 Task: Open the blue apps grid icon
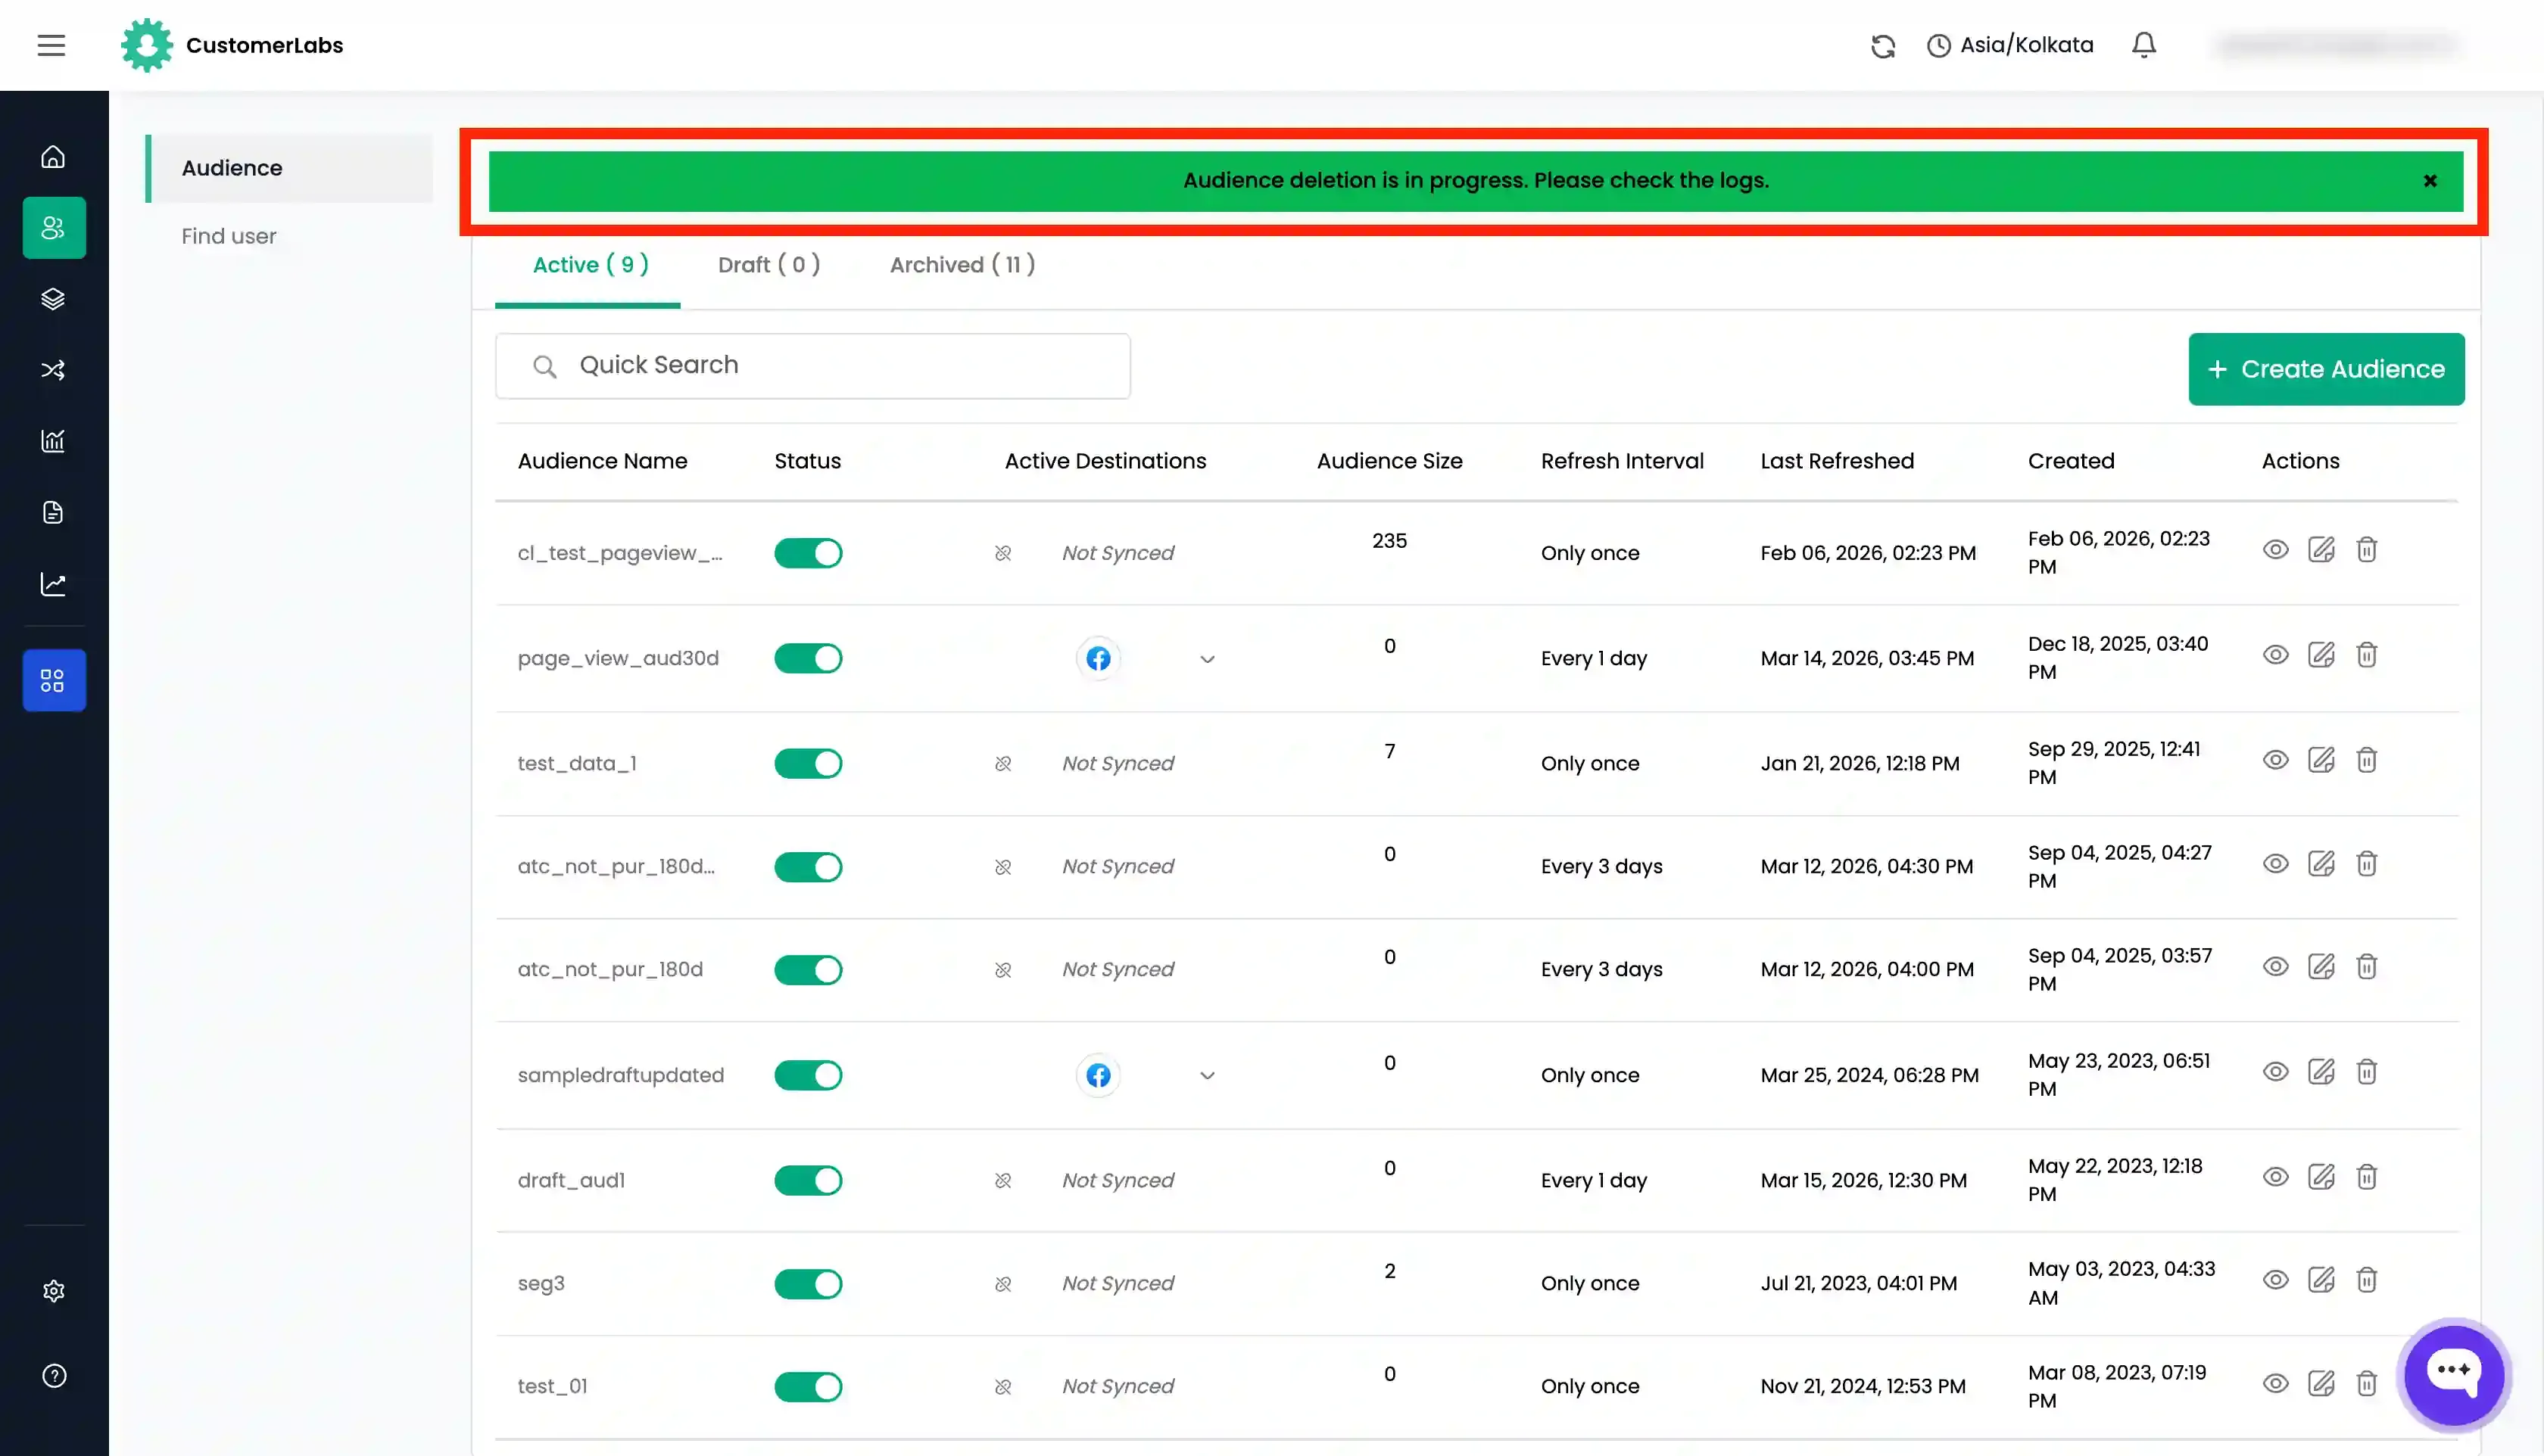tap(53, 680)
